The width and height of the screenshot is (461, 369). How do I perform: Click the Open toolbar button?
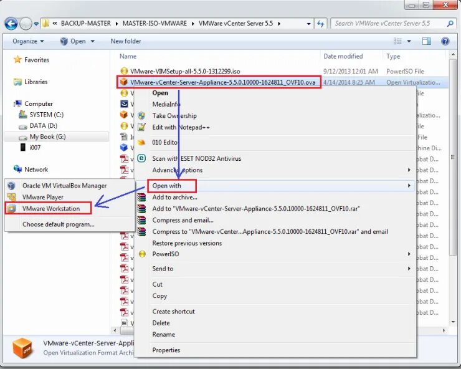[x=73, y=41]
